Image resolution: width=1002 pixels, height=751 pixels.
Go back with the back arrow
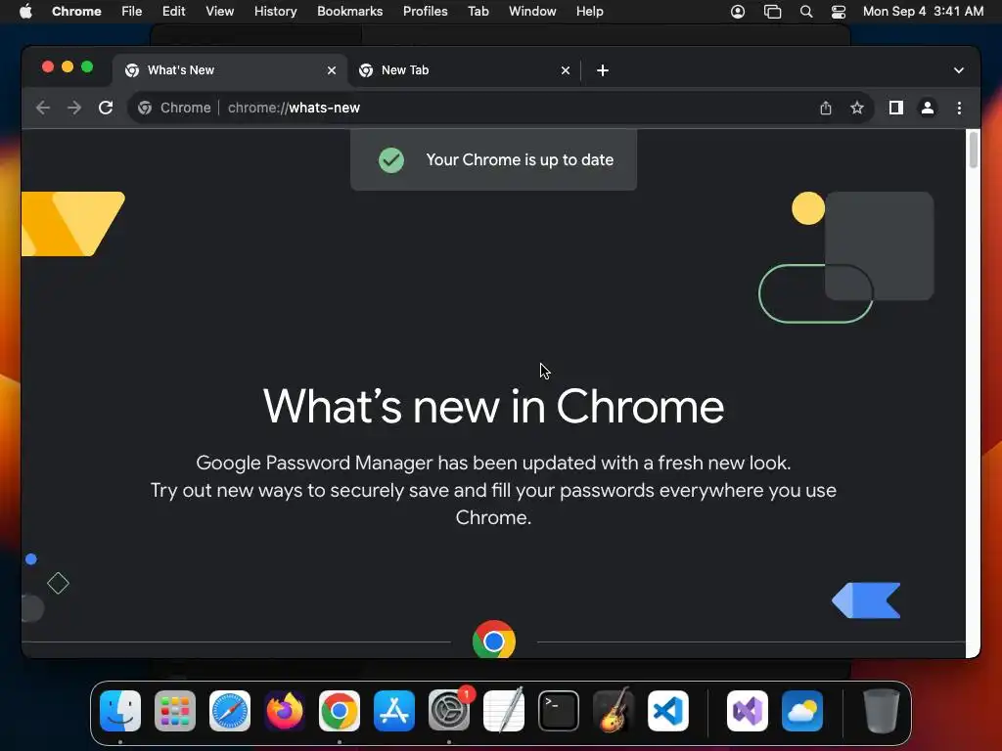pos(43,108)
